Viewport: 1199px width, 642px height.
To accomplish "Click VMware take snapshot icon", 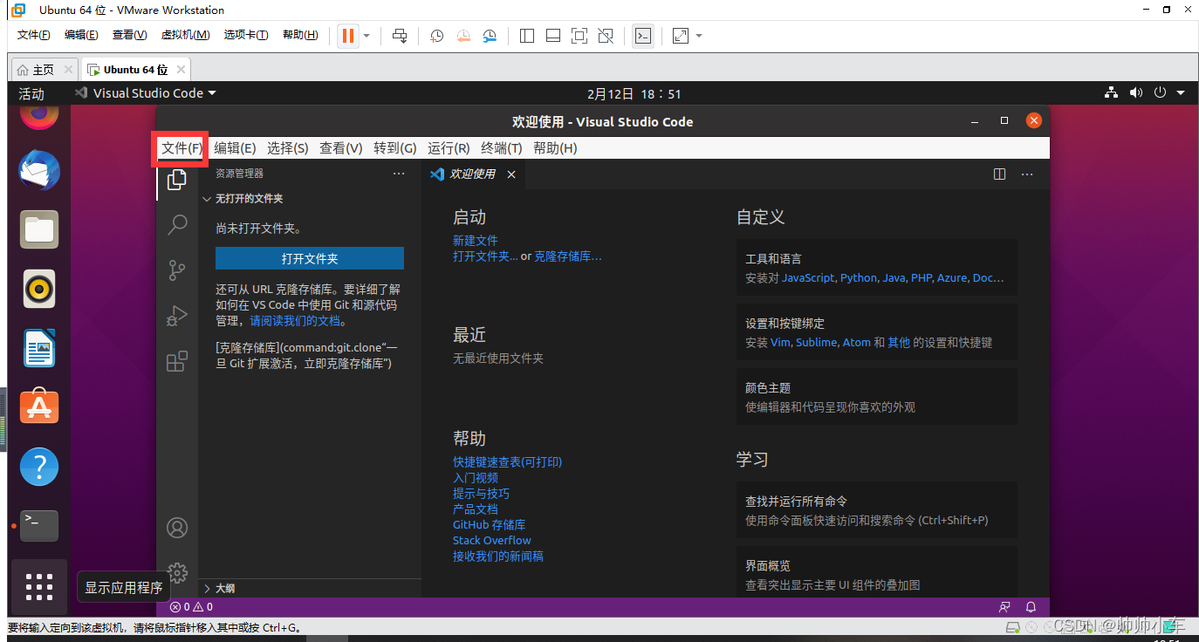I will (x=436, y=36).
